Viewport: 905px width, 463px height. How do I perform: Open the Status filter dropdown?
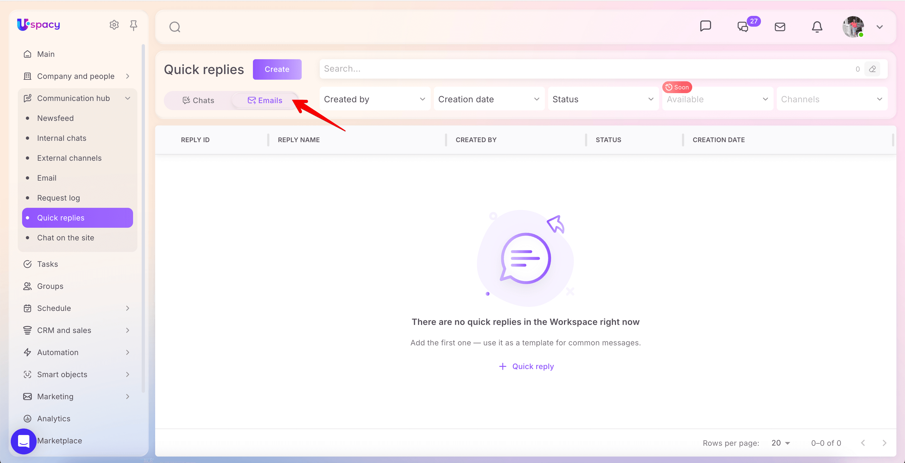(x=603, y=99)
